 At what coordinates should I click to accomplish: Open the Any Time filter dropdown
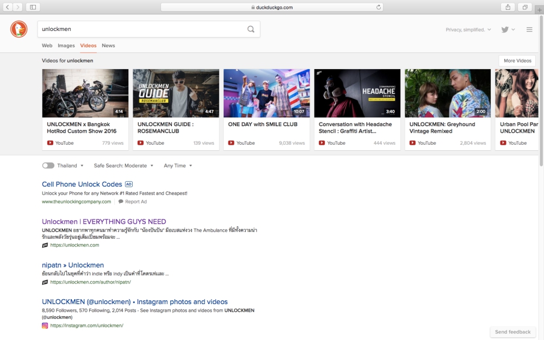(x=178, y=165)
